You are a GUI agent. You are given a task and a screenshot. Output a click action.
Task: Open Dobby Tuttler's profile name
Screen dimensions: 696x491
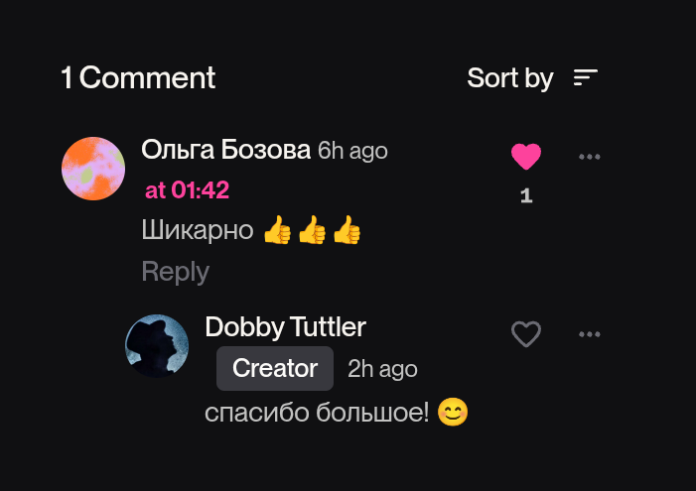[285, 326]
